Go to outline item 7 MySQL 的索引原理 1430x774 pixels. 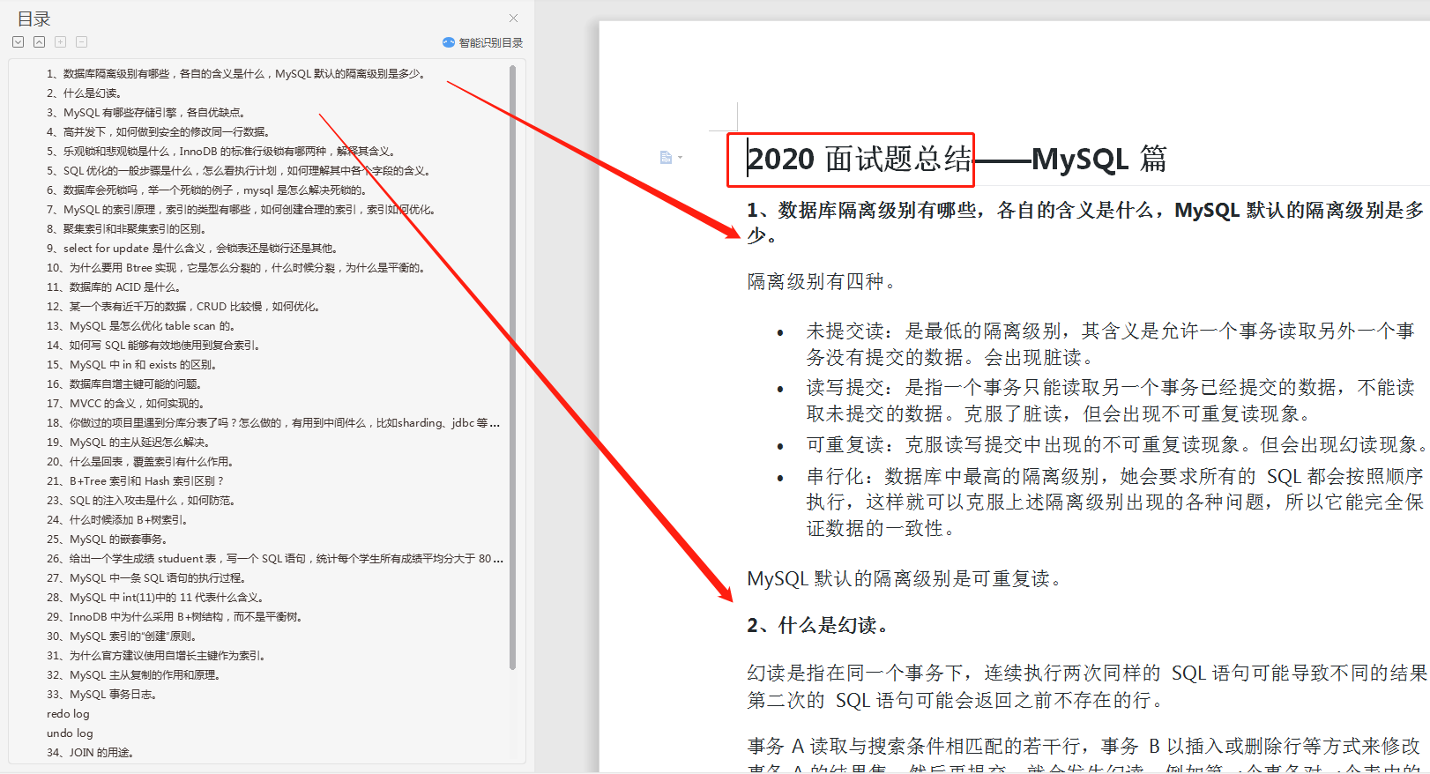242,210
